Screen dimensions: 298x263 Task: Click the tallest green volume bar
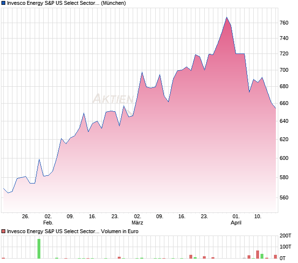(39, 249)
